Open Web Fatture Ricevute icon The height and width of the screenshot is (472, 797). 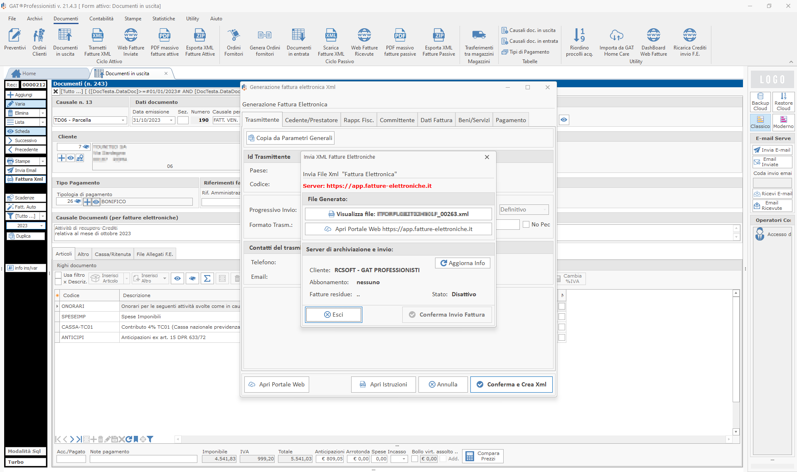pos(364,42)
